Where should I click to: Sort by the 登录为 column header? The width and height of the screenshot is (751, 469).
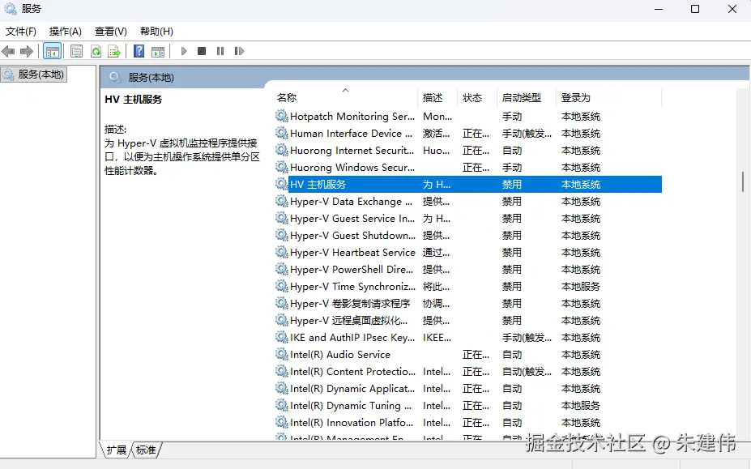576,98
